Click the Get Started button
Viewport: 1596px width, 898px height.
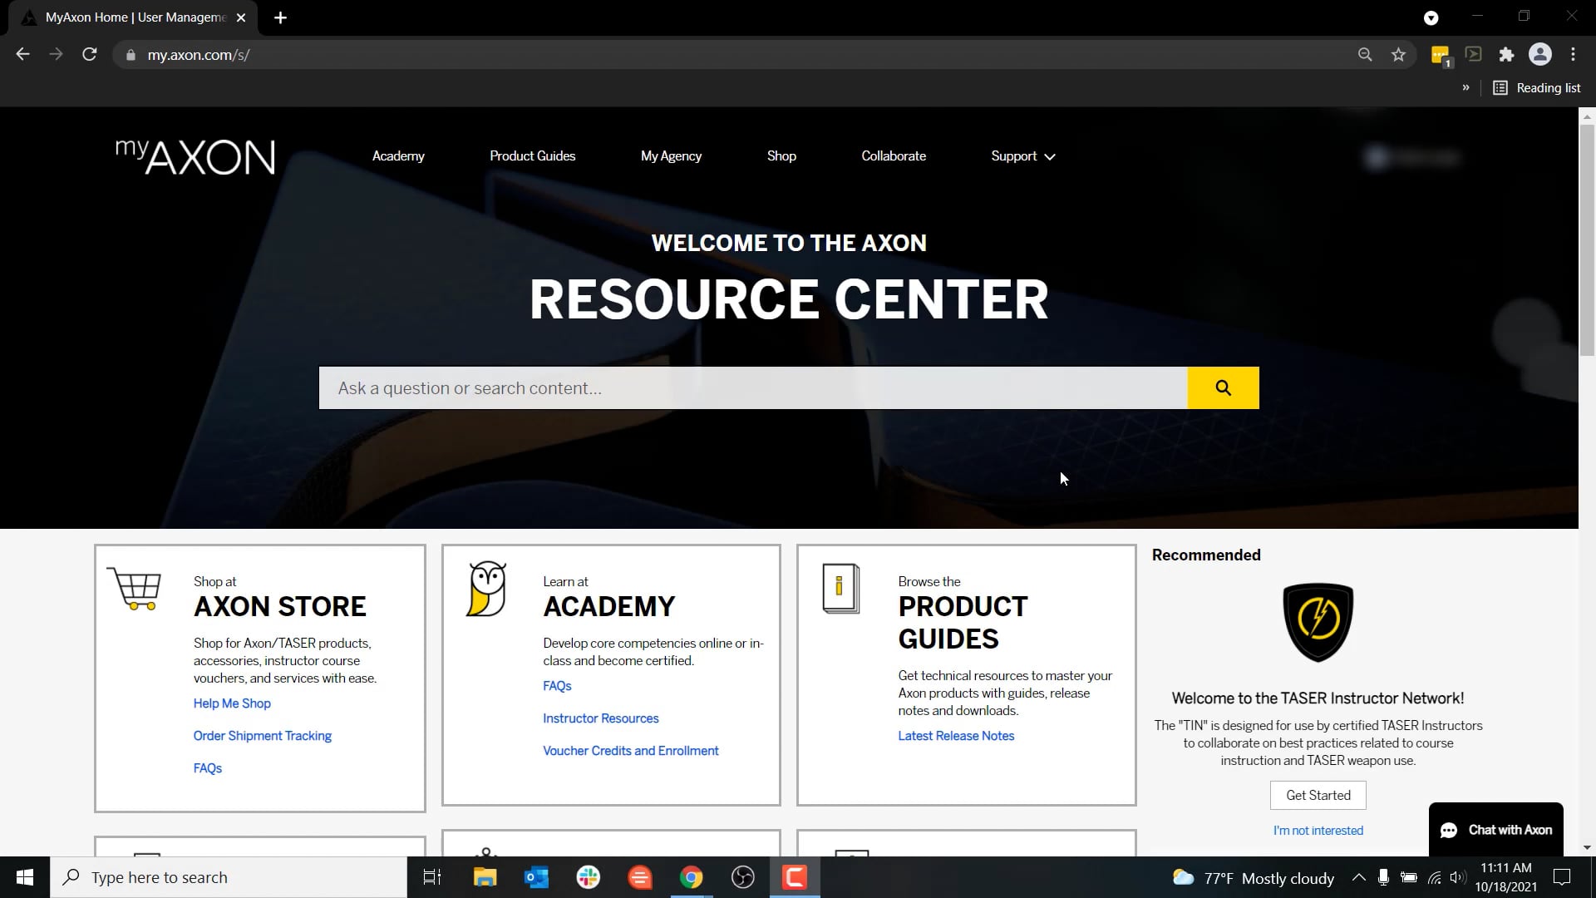[x=1318, y=795]
